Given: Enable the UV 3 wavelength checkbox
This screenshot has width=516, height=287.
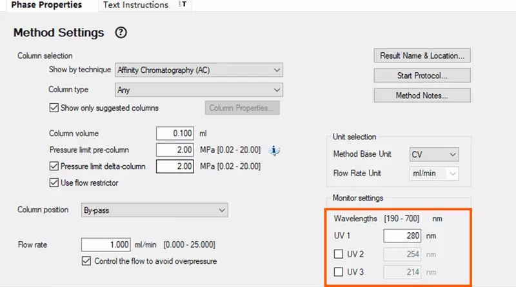Looking at the screenshot, I should click(338, 272).
